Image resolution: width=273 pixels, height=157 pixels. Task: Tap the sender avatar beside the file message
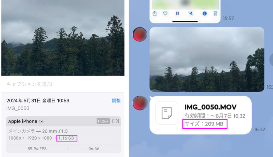click(140, 103)
